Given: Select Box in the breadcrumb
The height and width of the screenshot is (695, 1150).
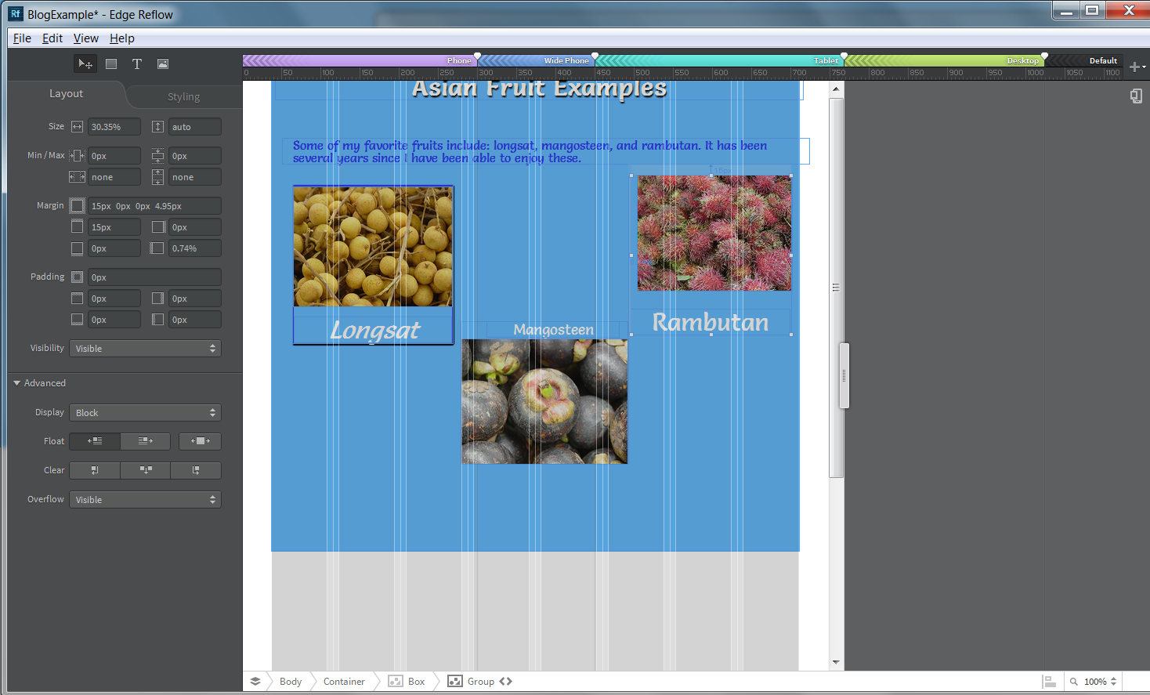Looking at the screenshot, I should tap(407, 681).
